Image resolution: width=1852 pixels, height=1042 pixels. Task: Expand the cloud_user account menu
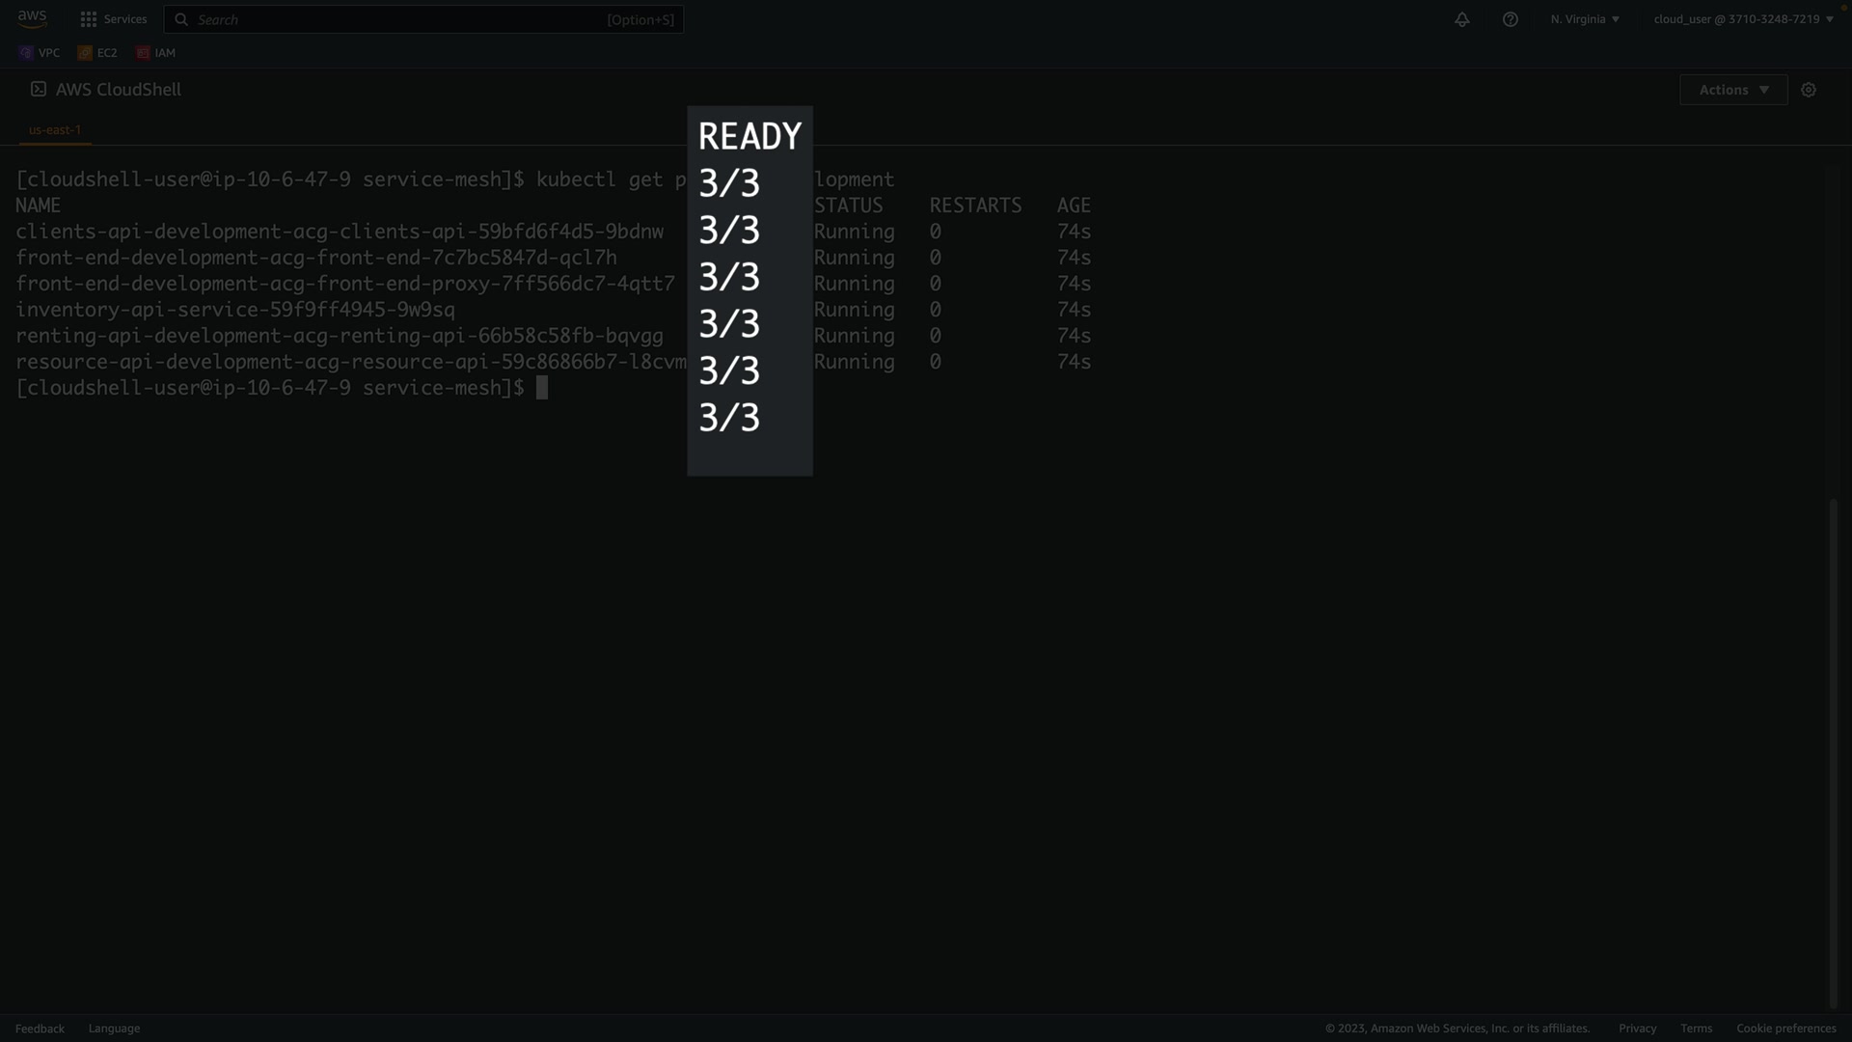1743,19
